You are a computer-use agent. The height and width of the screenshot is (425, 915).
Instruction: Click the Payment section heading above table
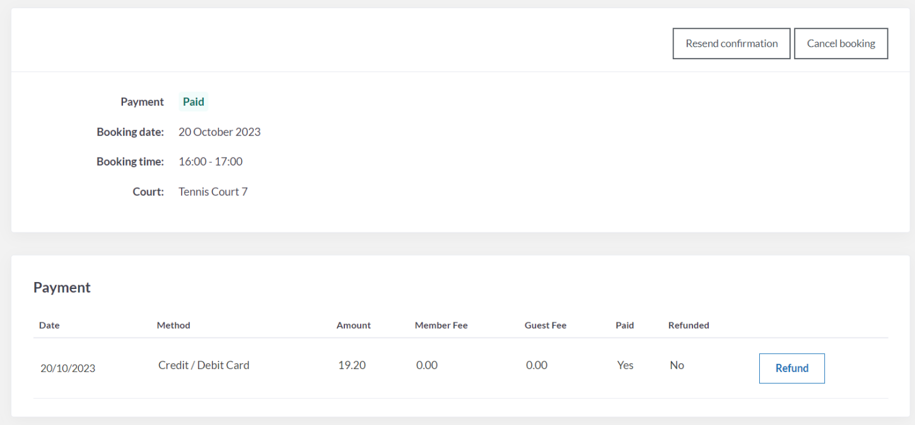pos(62,288)
